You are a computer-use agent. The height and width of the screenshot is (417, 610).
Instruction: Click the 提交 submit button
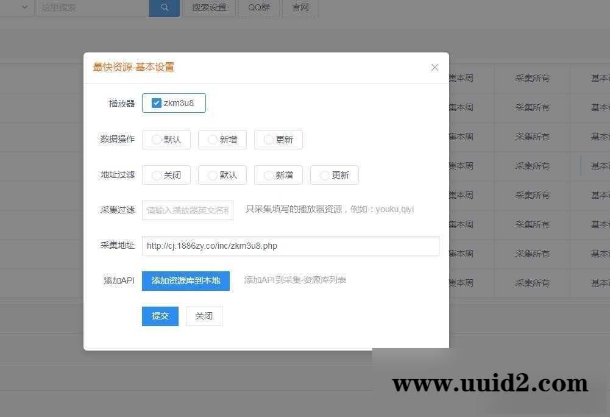[160, 316]
